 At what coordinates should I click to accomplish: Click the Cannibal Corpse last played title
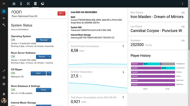(x=157, y=31)
